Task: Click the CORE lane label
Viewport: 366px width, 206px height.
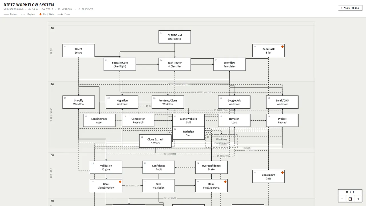Action: [x=51, y=51]
